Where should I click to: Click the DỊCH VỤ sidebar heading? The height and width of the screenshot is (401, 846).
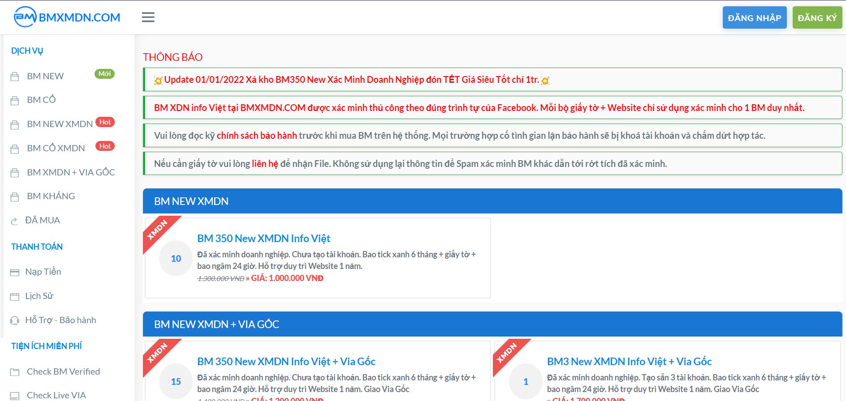[x=27, y=51]
